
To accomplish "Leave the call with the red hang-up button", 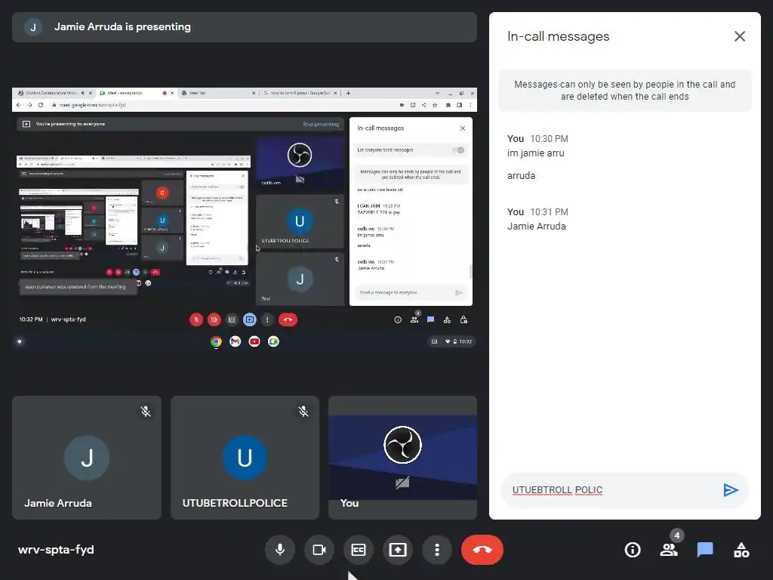I will coord(482,550).
